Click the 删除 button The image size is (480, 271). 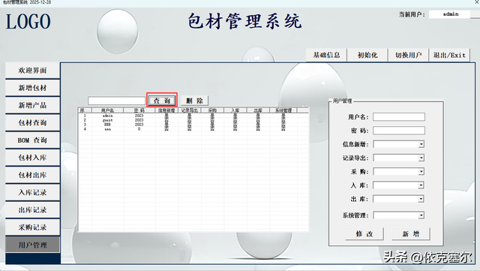[194, 101]
